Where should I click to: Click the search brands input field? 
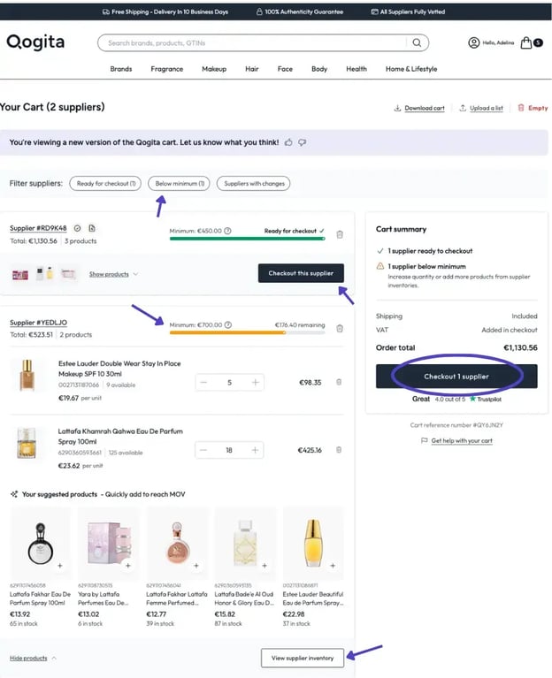coord(252,42)
